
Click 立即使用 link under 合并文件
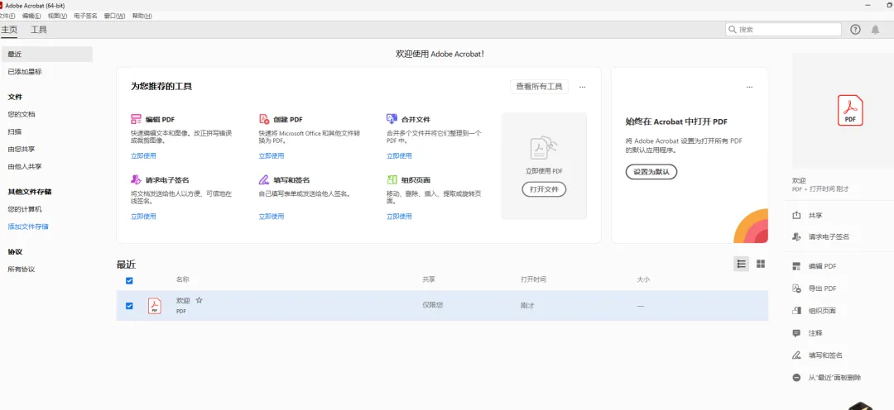click(399, 156)
